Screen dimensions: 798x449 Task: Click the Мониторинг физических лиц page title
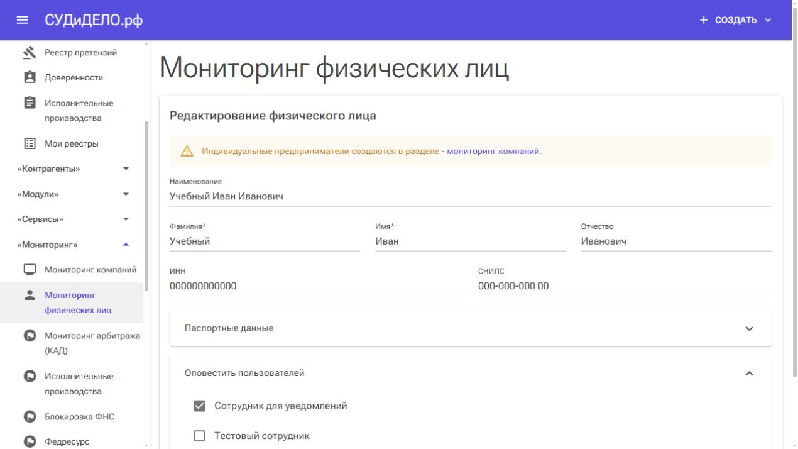(x=334, y=68)
